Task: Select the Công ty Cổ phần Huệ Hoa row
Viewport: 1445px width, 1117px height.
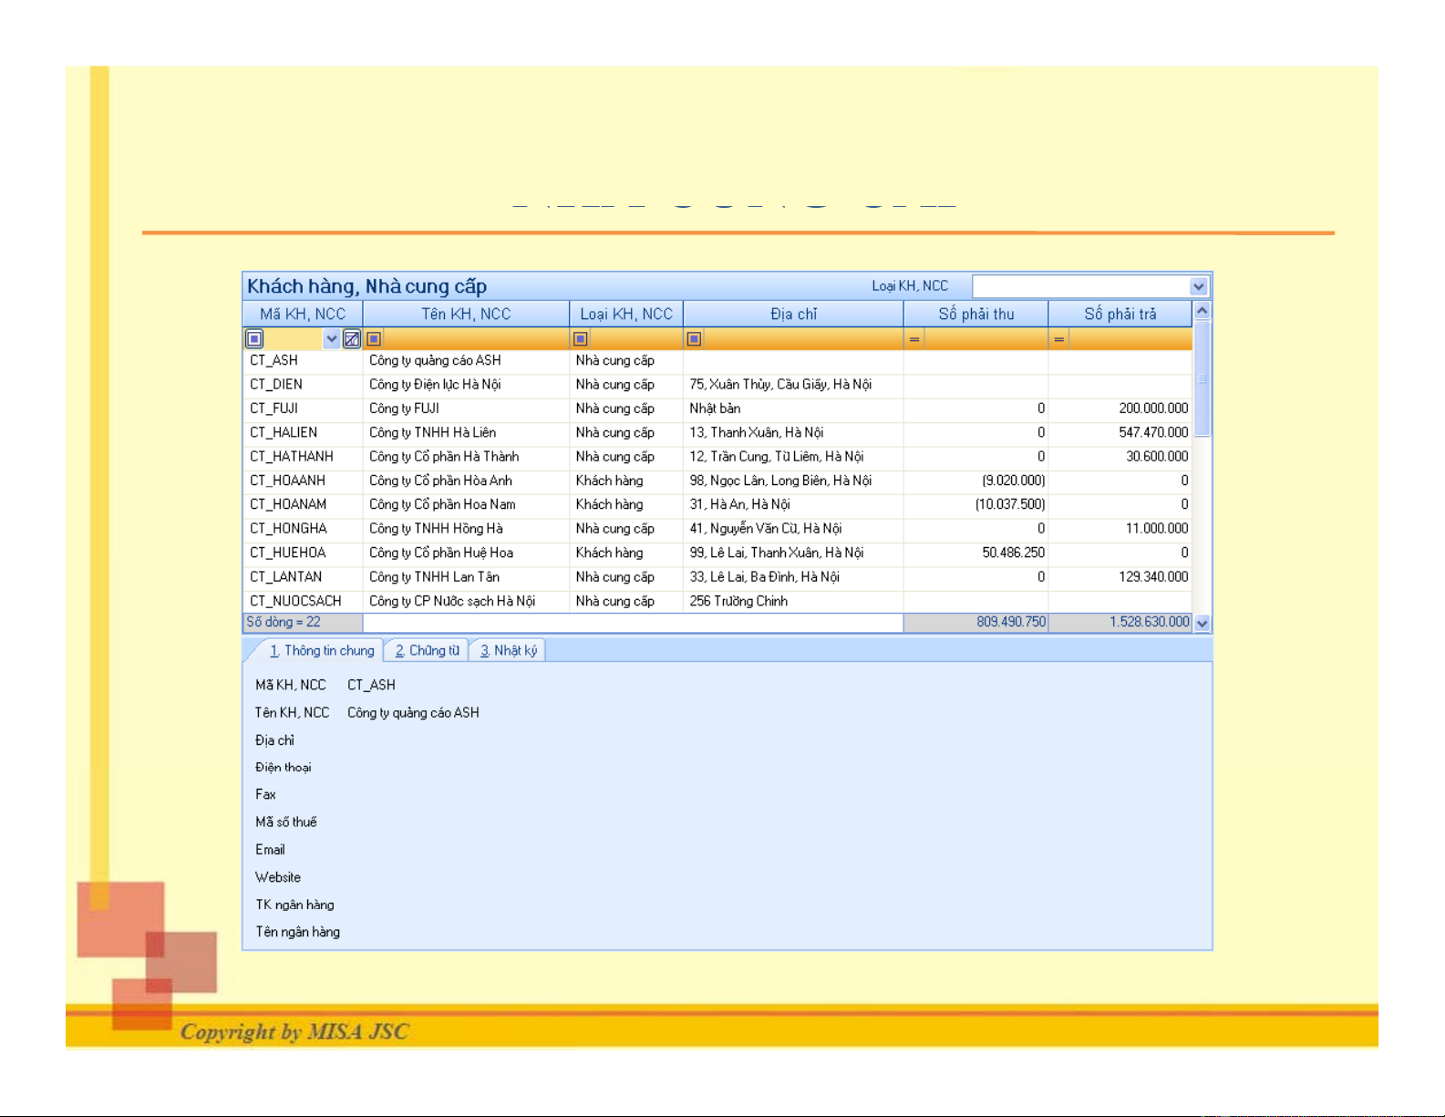Action: pyautogui.click(x=441, y=553)
